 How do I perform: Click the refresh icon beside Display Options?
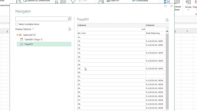pos(70,29)
